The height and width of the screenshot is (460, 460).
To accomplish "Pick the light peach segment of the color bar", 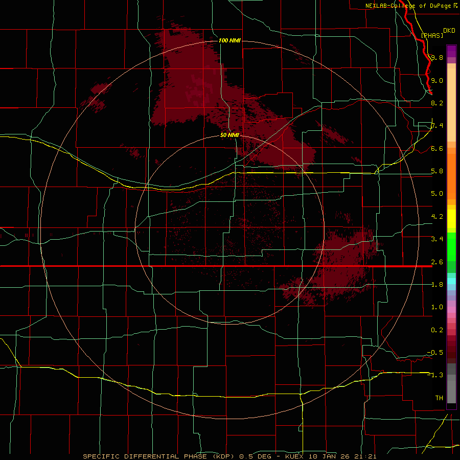I will (451, 105).
